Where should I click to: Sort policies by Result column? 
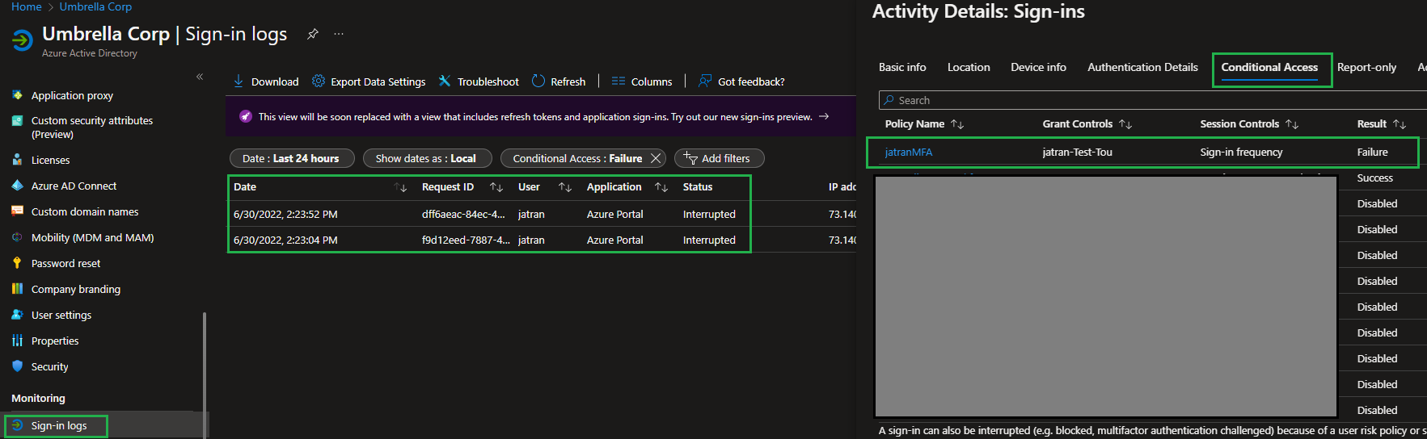point(1400,124)
